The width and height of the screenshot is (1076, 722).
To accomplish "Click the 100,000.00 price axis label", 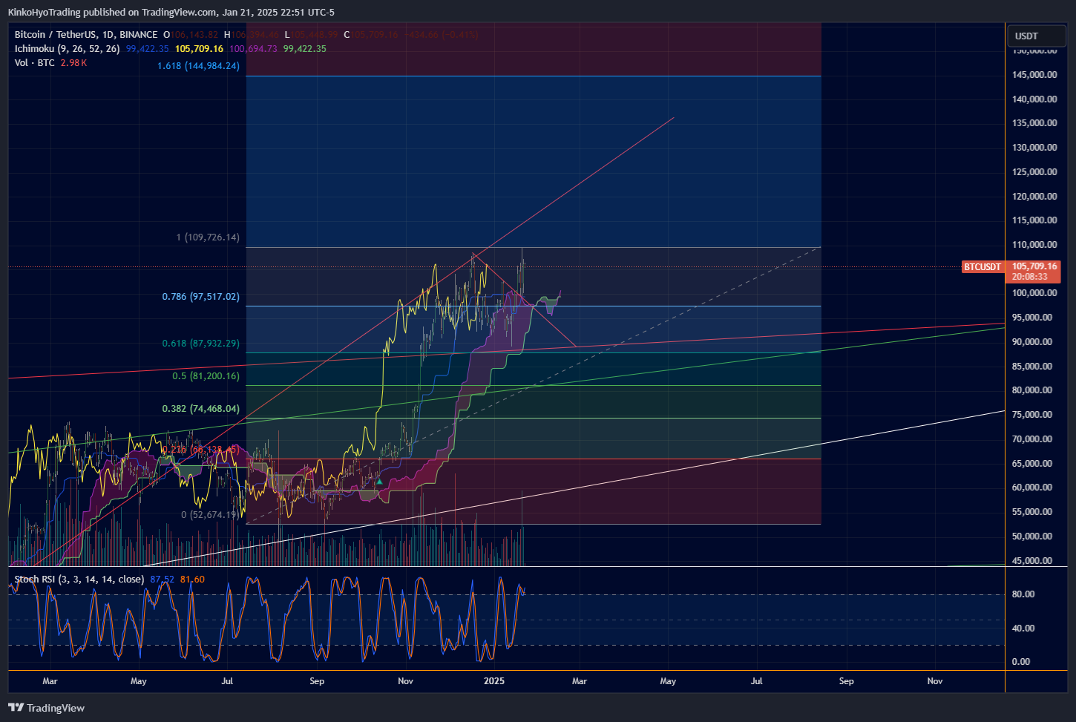I will [x=1034, y=292].
